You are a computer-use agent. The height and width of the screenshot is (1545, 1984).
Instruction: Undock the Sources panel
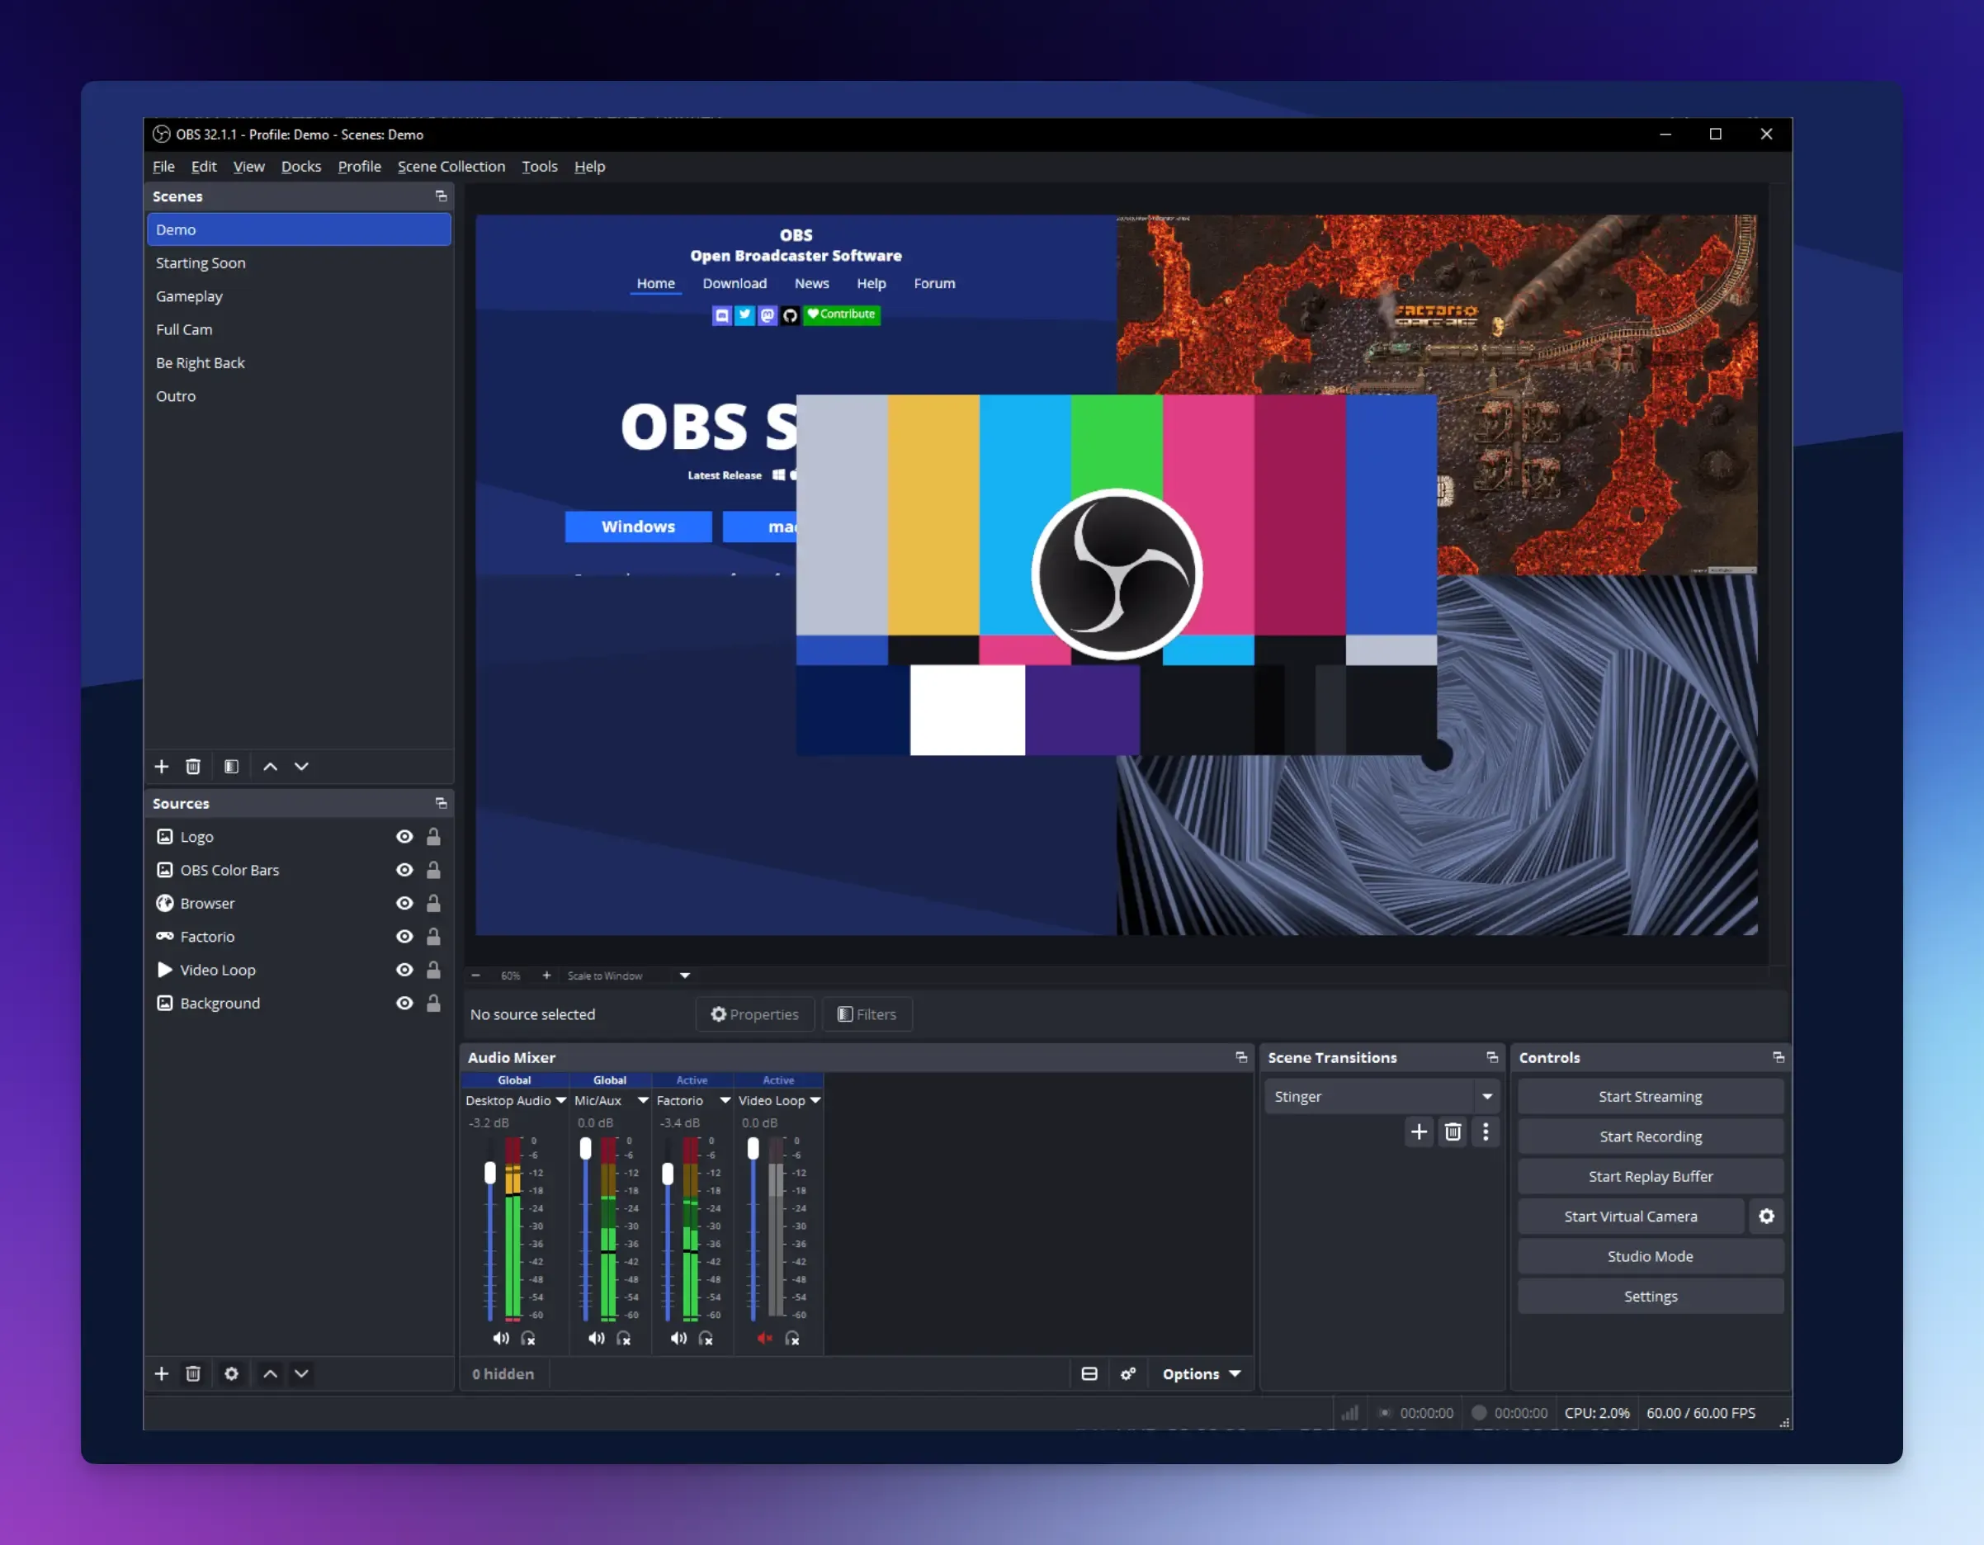coord(442,803)
